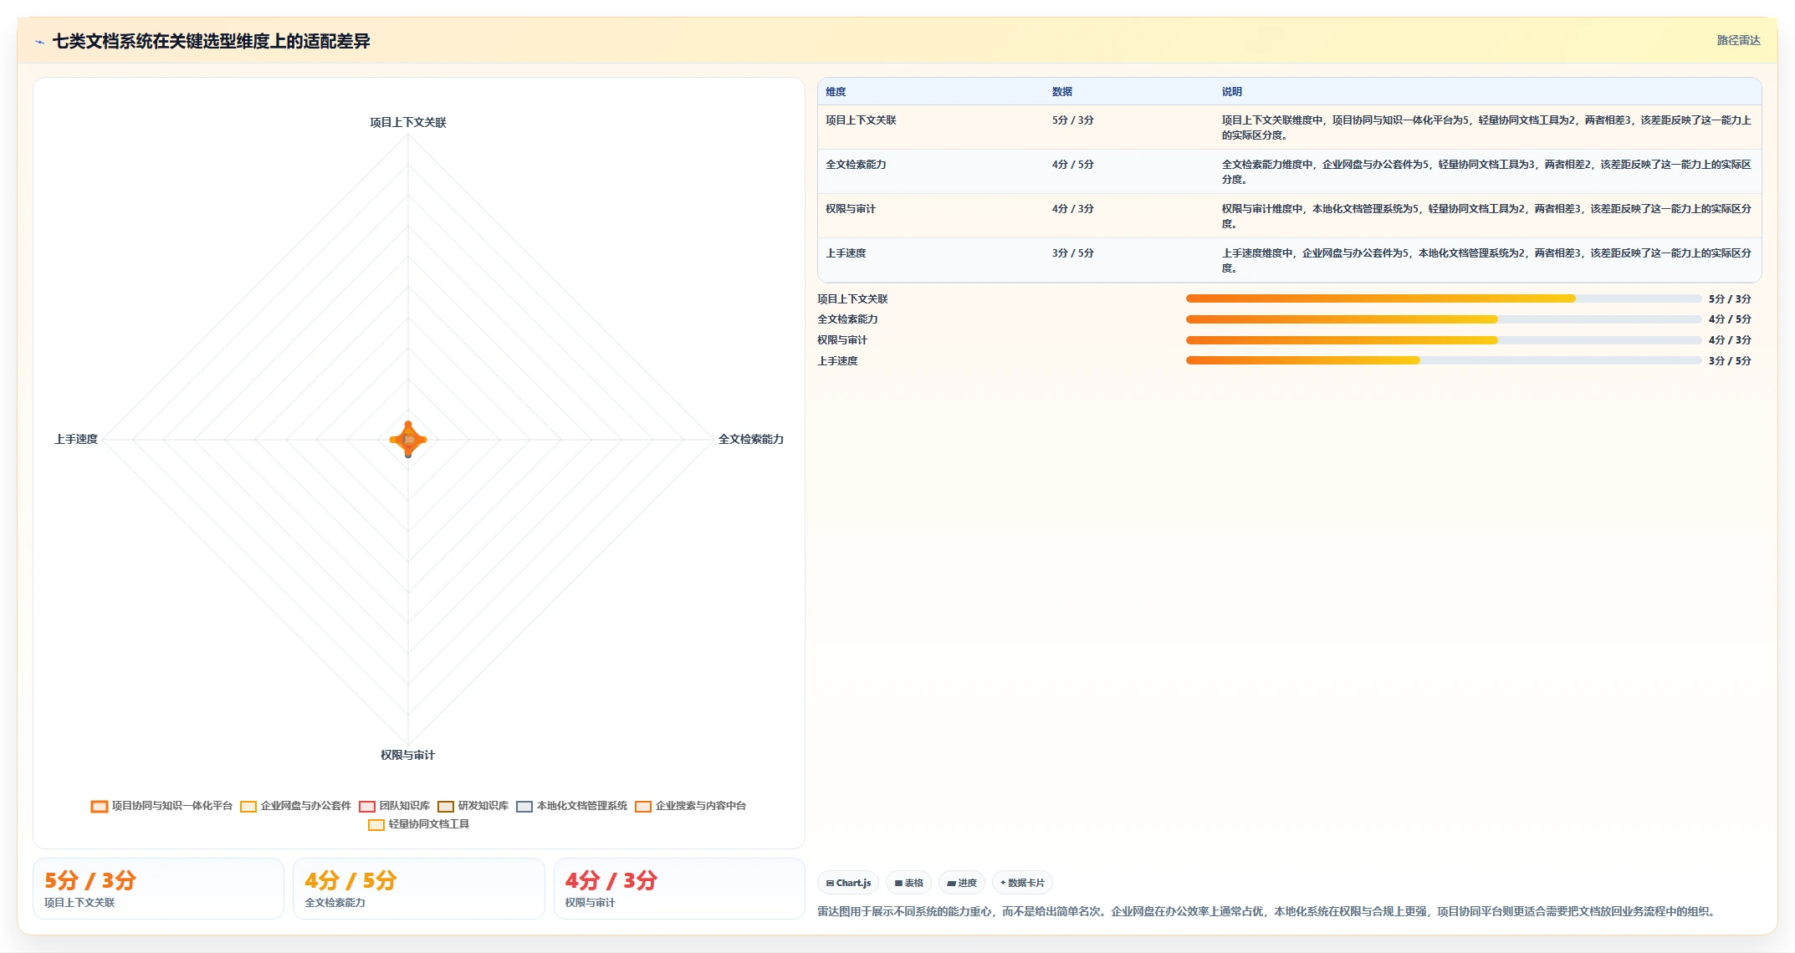
Task: Click the 上手速度 progress row label
Action: point(837,361)
